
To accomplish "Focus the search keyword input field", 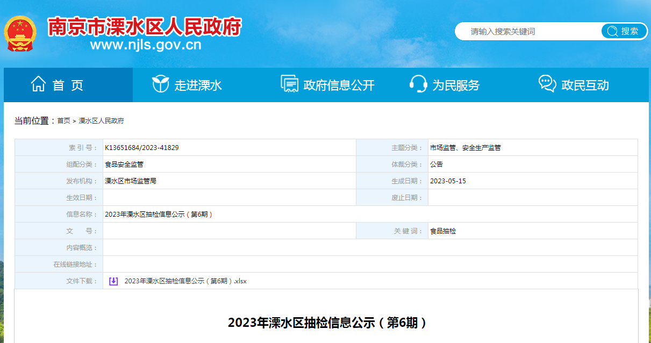I will point(527,31).
